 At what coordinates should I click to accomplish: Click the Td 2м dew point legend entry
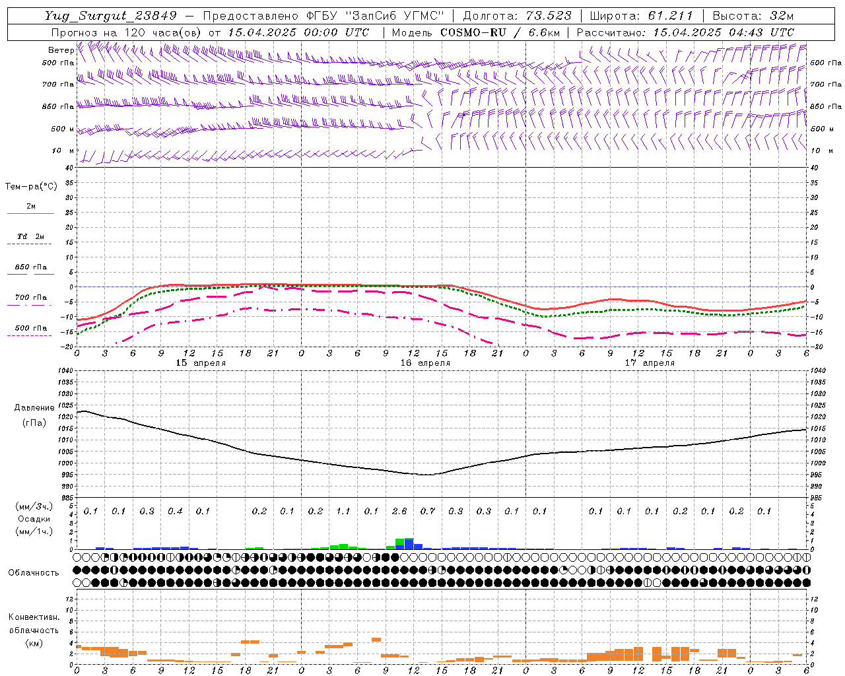point(30,236)
